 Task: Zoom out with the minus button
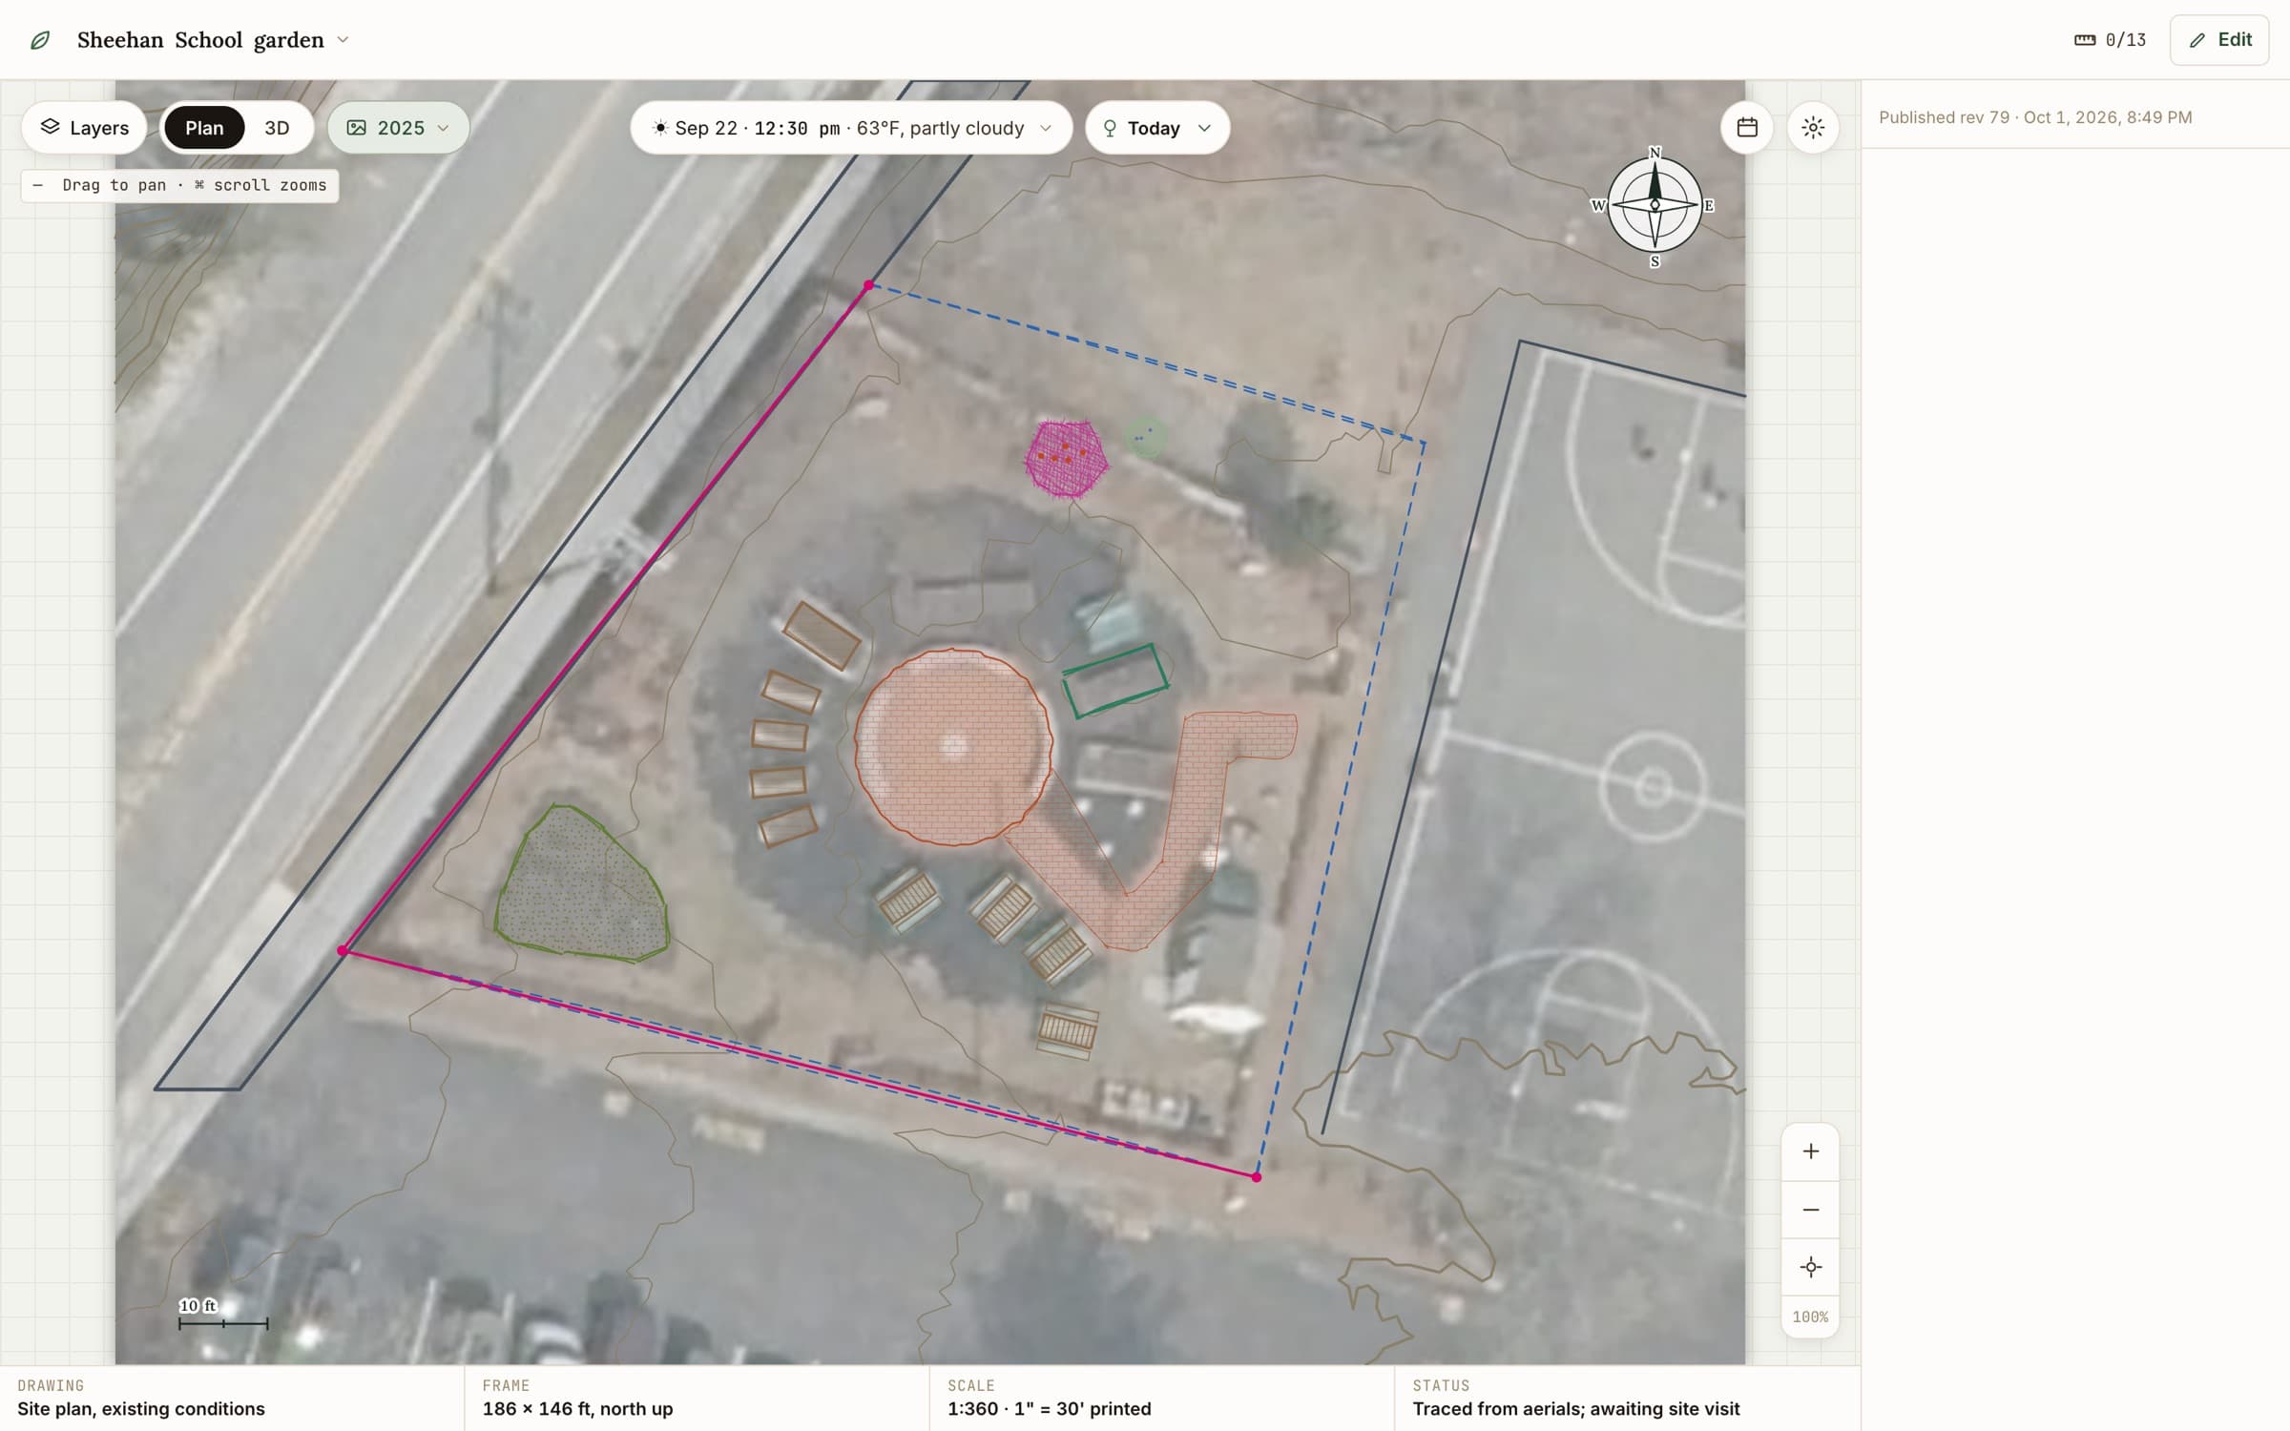click(x=1810, y=1210)
